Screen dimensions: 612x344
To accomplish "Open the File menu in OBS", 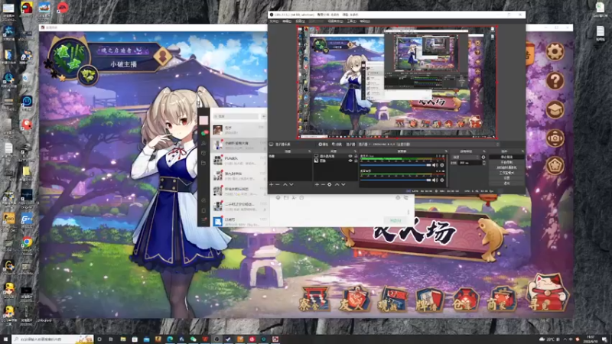I will click(x=274, y=21).
